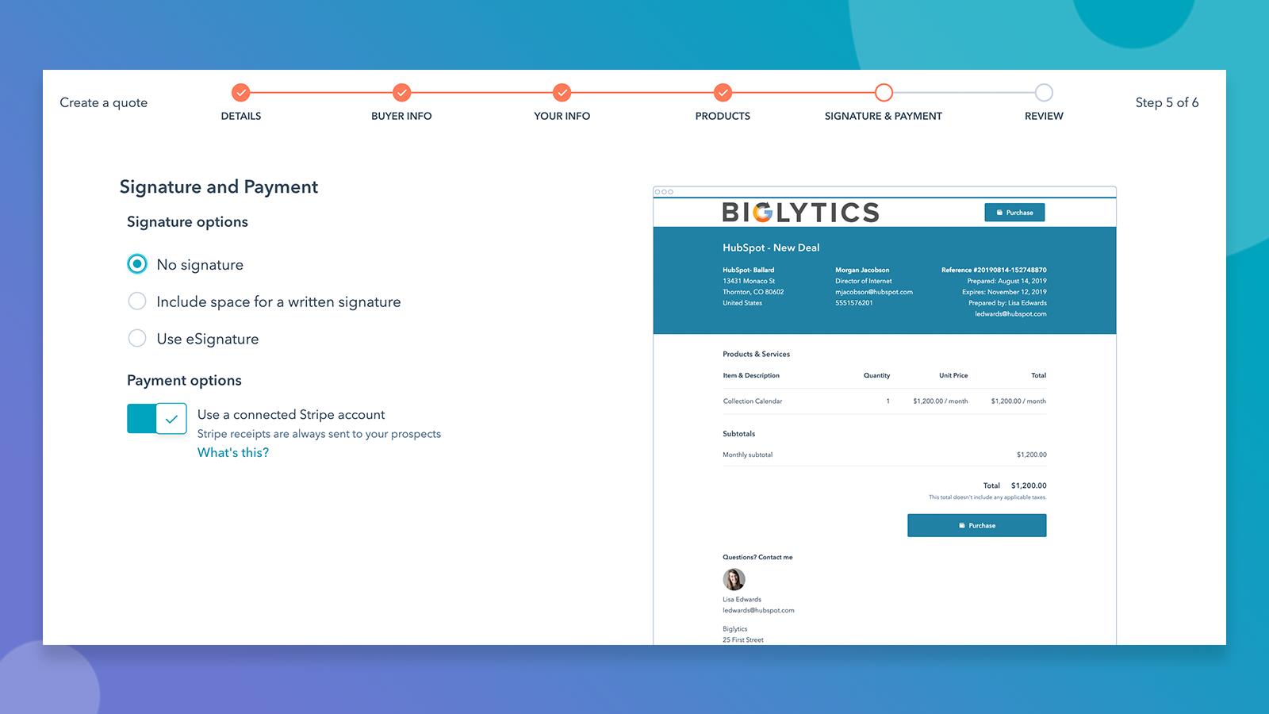The height and width of the screenshot is (714, 1269).
Task: Click Lisa Edwards' avatar photo in preview
Action: pos(734,579)
